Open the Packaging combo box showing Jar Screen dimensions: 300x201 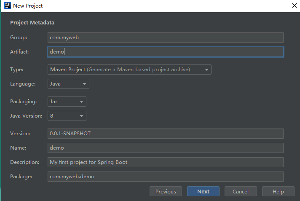[67, 102]
